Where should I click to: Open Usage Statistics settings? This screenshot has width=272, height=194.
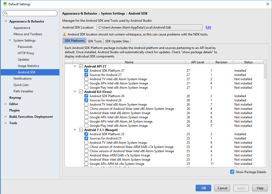pos(28,66)
